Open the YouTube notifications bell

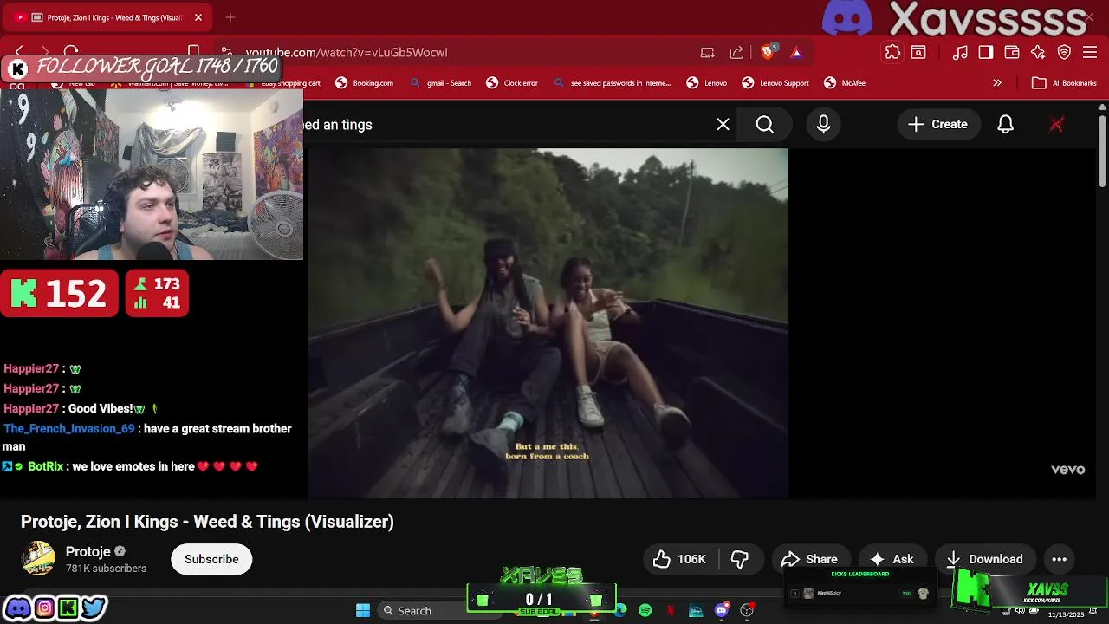[x=1005, y=125]
